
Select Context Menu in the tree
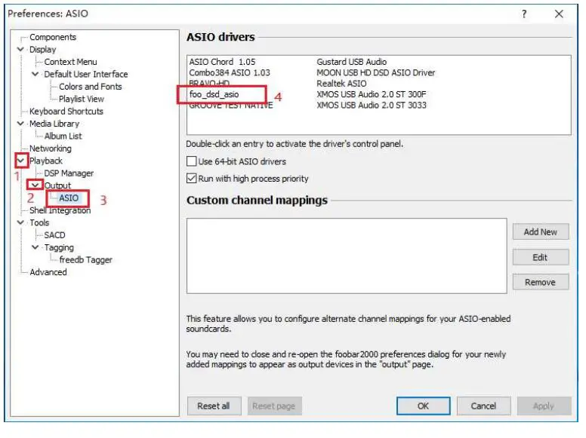[x=70, y=62]
